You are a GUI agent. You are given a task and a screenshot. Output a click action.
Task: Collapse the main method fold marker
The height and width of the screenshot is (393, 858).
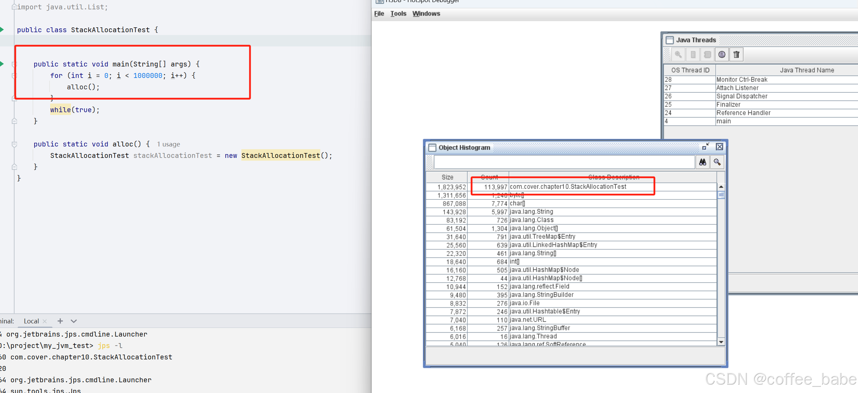[x=14, y=64]
